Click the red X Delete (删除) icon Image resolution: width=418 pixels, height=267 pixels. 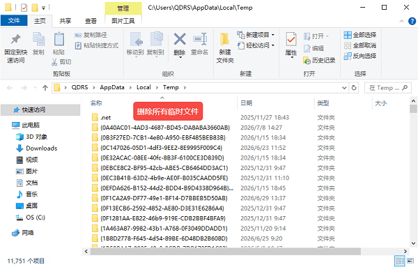(180, 40)
